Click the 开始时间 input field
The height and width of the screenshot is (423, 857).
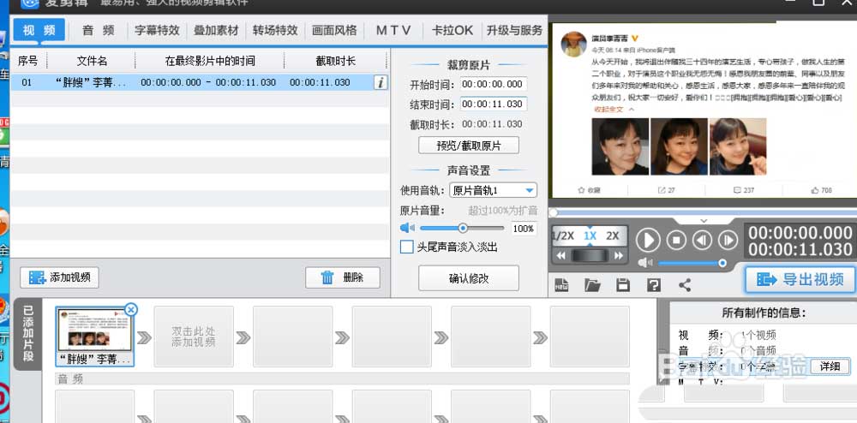pyautogui.click(x=494, y=84)
